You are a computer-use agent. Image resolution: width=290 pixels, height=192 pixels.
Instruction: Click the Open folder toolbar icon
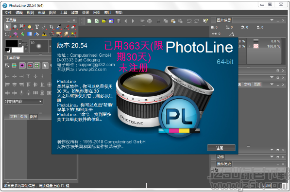pos(104,21)
